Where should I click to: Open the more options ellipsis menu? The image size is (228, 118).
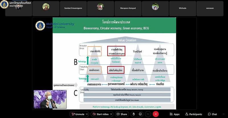tap(148, 114)
